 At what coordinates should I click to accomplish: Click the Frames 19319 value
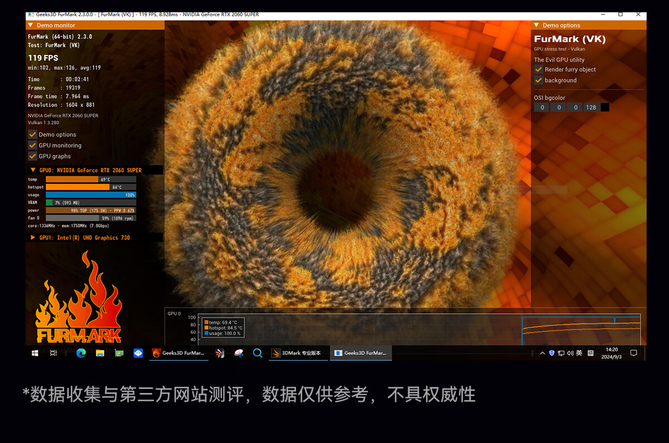point(73,88)
